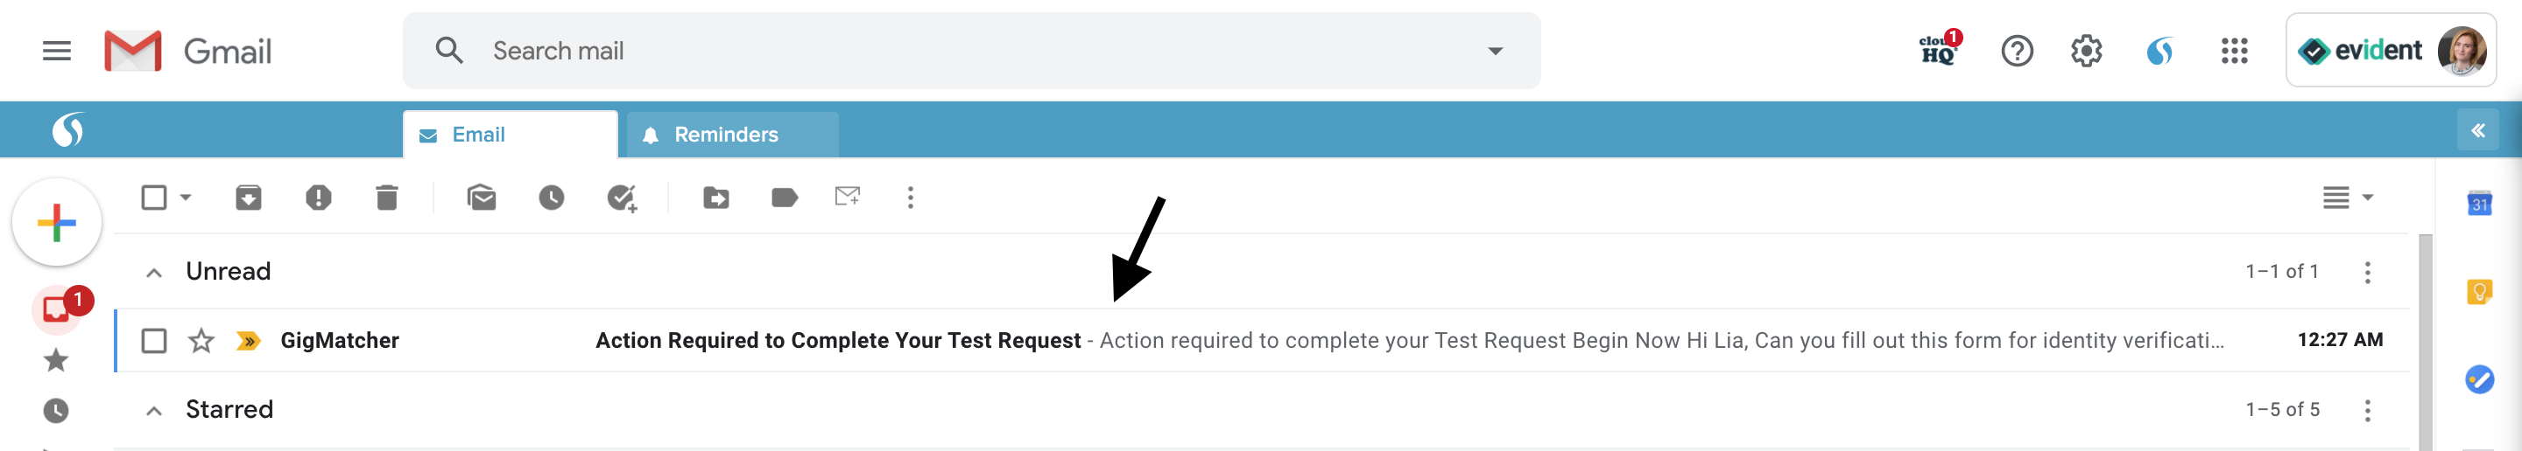Click the Mark as read envelope icon

(x=482, y=198)
